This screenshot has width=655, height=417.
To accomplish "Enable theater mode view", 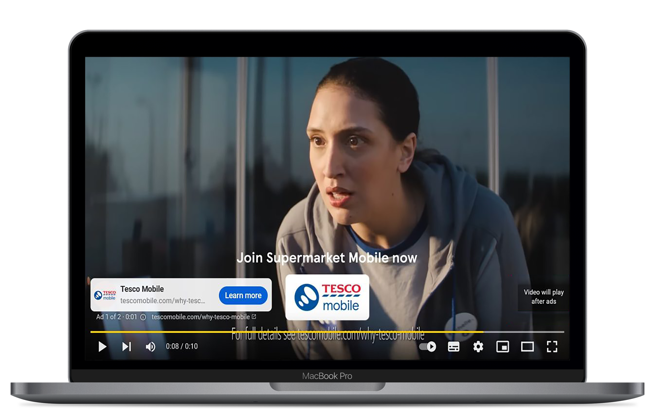I will 527,347.
